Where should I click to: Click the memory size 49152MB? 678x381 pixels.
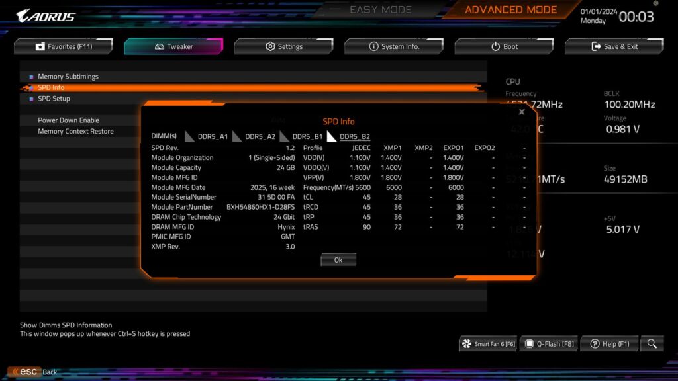pos(625,179)
